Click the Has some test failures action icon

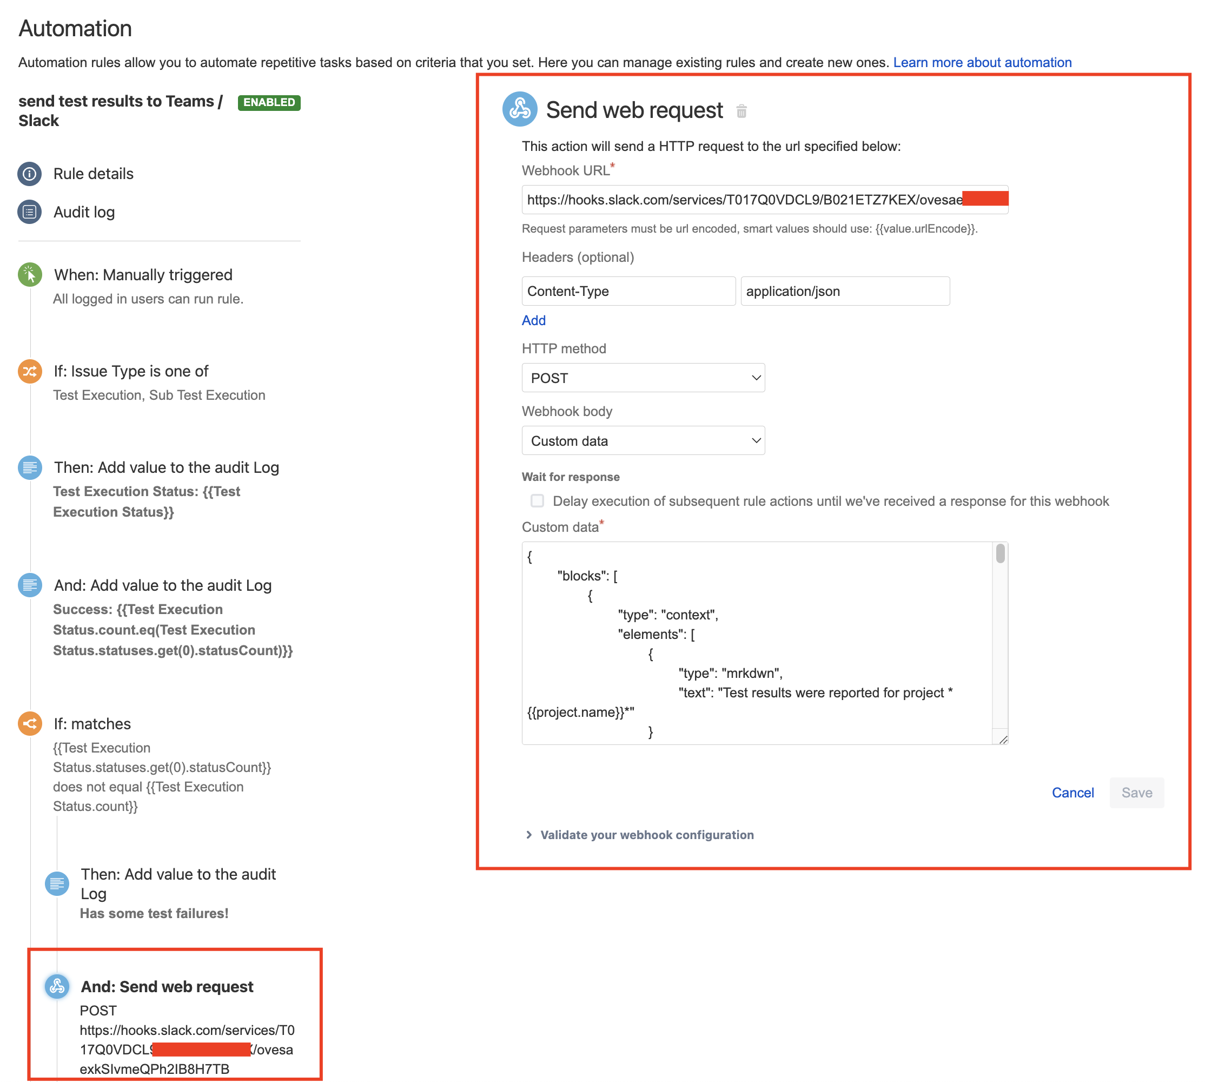coord(57,884)
